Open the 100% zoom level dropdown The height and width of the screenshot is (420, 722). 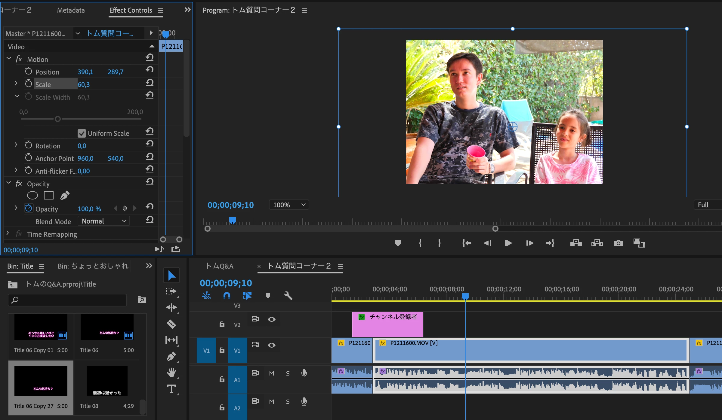289,205
